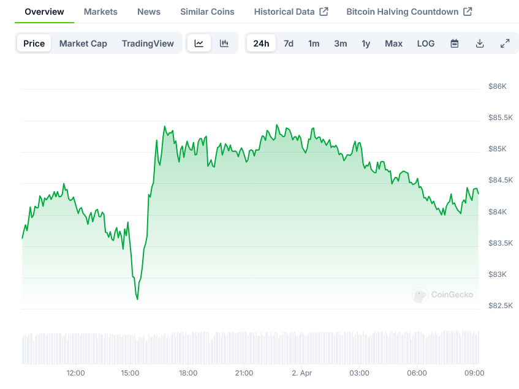Select the 7d time range
Image resolution: width=519 pixels, height=389 pixels.
click(289, 43)
